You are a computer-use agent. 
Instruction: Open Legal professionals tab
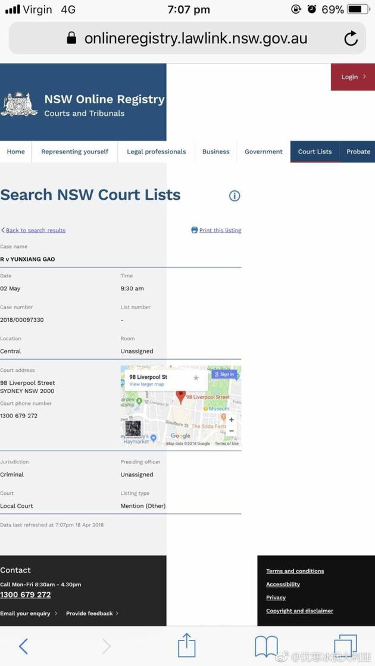point(156,152)
